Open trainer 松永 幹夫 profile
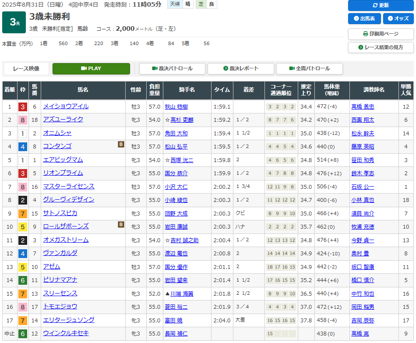The width and height of the screenshot is (416, 343). [x=363, y=134]
